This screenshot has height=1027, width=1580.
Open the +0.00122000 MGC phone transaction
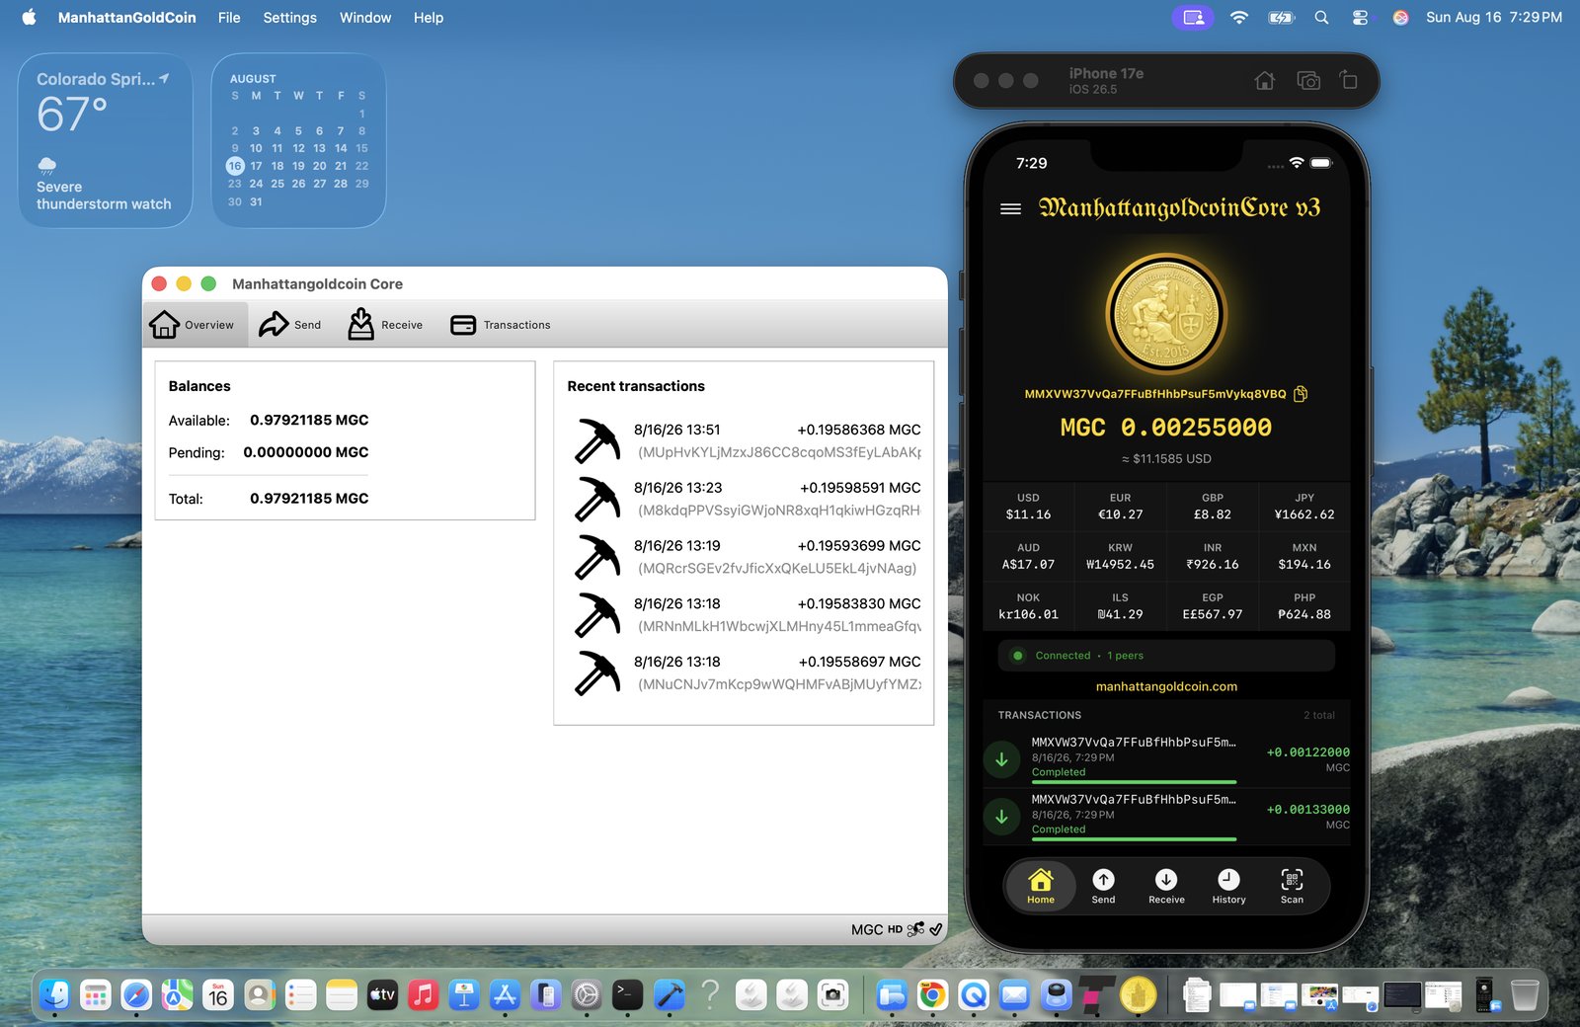pos(1166,757)
